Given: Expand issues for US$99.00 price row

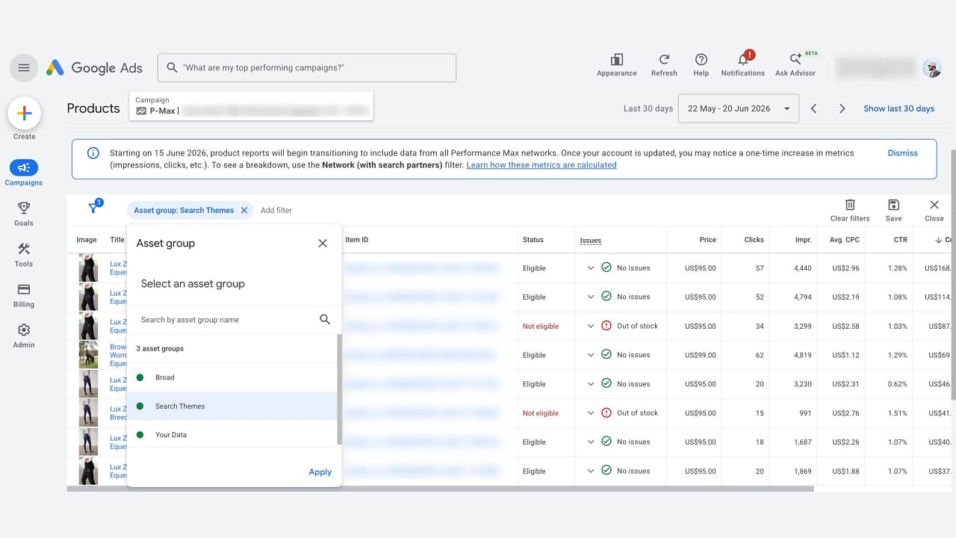Looking at the screenshot, I should (590, 355).
